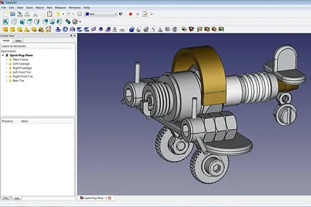Click the red circle draw style icon
This screenshot has width=311, height=207.
click(x=75, y=21)
